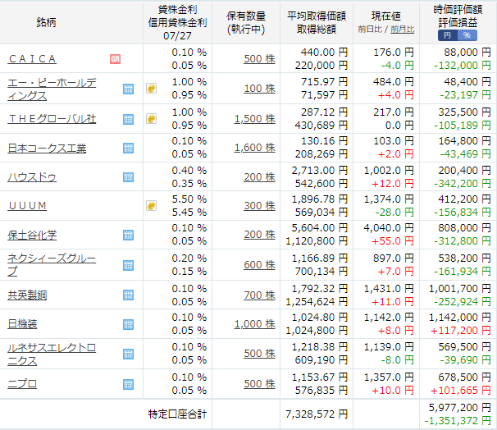Click the 100 株 holdings link
This screenshot has width=497, height=430.
tap(260, 89)
